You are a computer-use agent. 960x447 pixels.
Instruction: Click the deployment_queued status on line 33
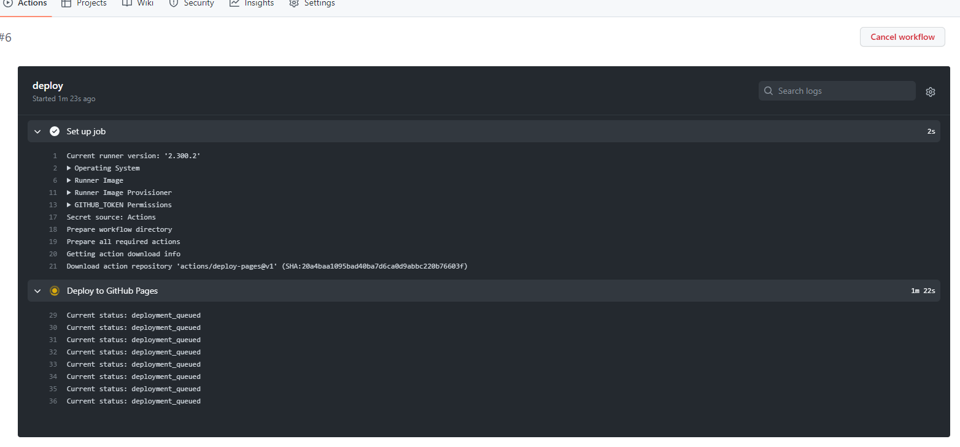(166, 364)
